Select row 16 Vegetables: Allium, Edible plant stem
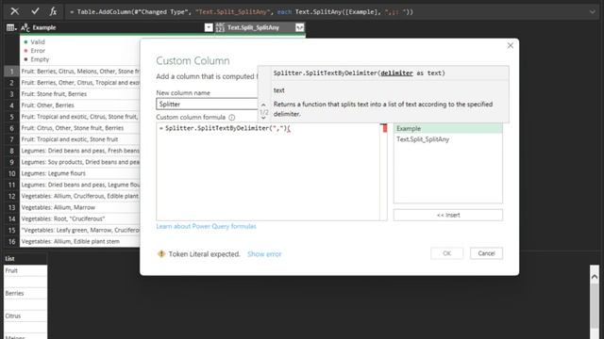 point(80,241)
